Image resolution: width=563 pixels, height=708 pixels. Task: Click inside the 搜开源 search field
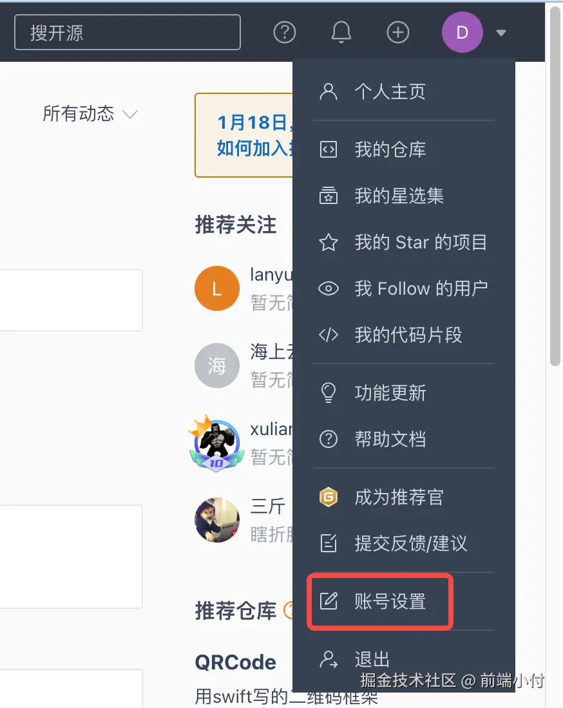click(x=128, y=33)
